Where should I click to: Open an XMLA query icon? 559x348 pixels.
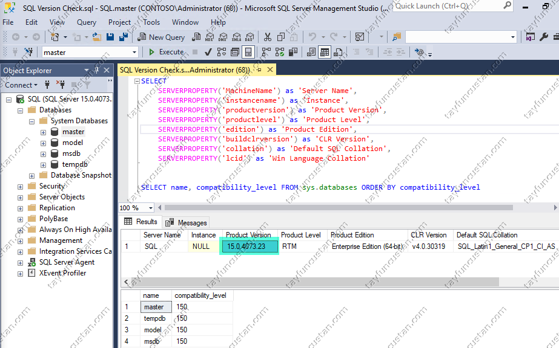(236, 37)
